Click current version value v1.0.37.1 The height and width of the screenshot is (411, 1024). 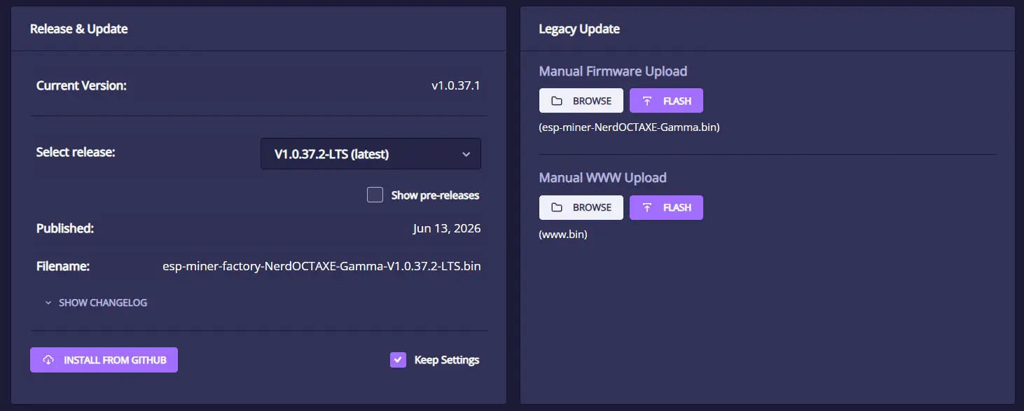click(456, 86)
